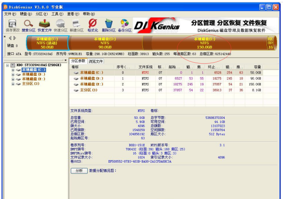The image size is (283, 199).
Task: Click the 序号 column header
Action: [x=125, y=67]
